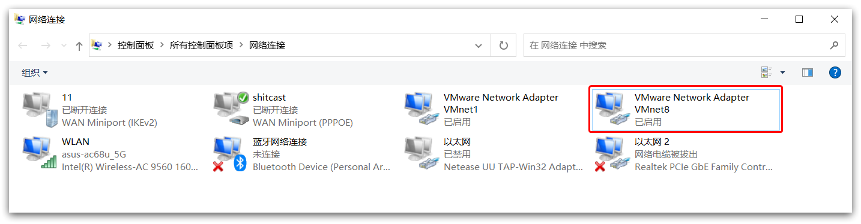Select the 以太网 2 adapter icon
Image resolution: width=861 pixels, height=224 pixels.
click(x=612, y=155)
